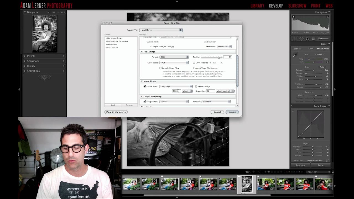Image resolution: width=354 pixels, height=199 pixels.
Task: Switch to the Develop module
Action: [276, 6]
